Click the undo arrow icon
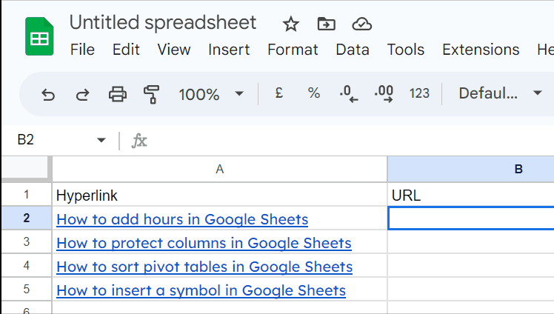554x314 pixels. [x=48, y=95]
